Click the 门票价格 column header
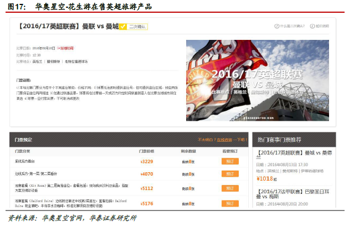Screen dimensions: 349x226 pyautogui.click(x=146, y=151)
